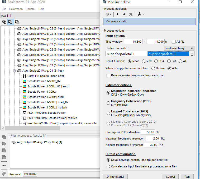This screenshot has height=179, width=200.
Task: Select superiorparietal L scout
Action: click(126, 54)
